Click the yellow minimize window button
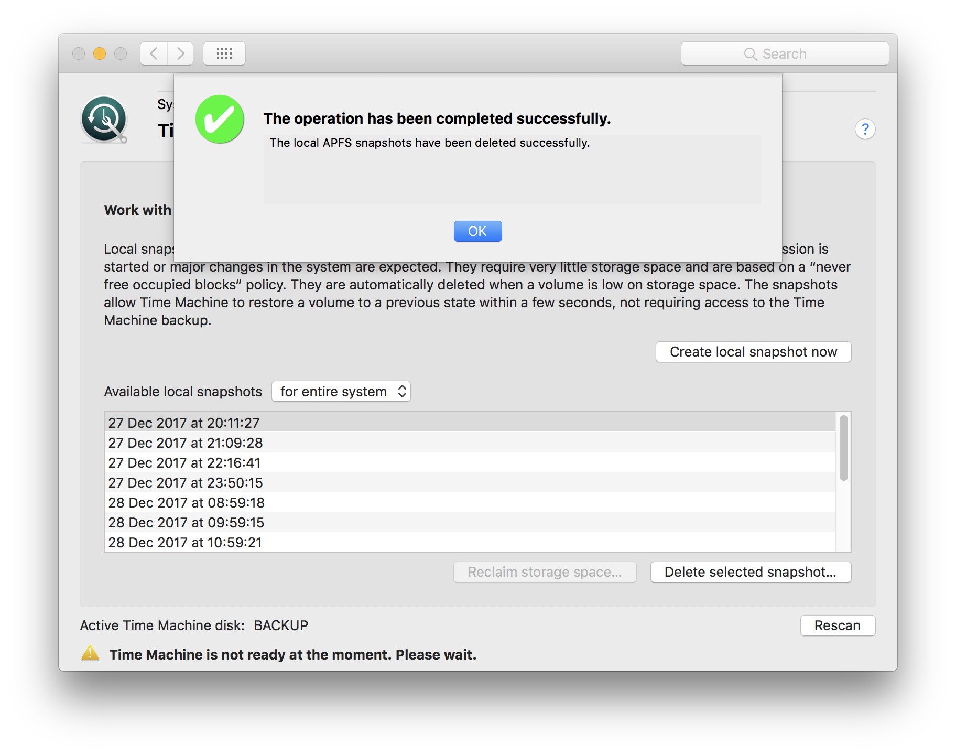Image resolution: width=956 pixels, height=755 pixels. 100,53
